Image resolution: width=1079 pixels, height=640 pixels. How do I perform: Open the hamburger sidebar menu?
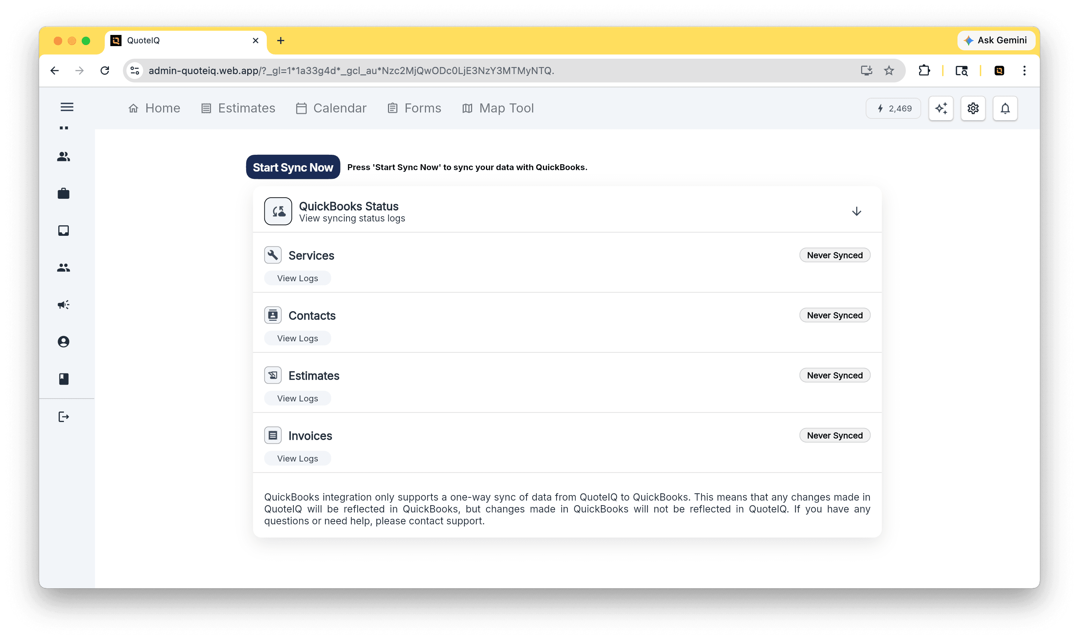(67, 107)
